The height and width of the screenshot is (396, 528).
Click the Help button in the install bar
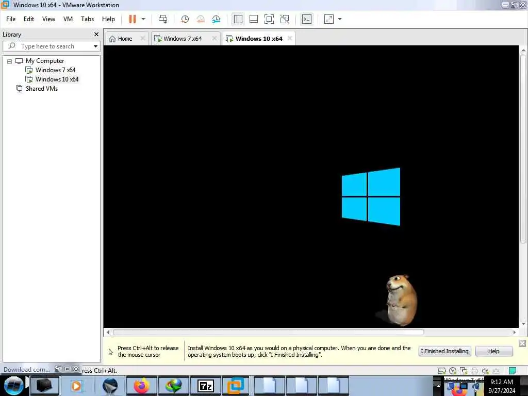[494, 351]
